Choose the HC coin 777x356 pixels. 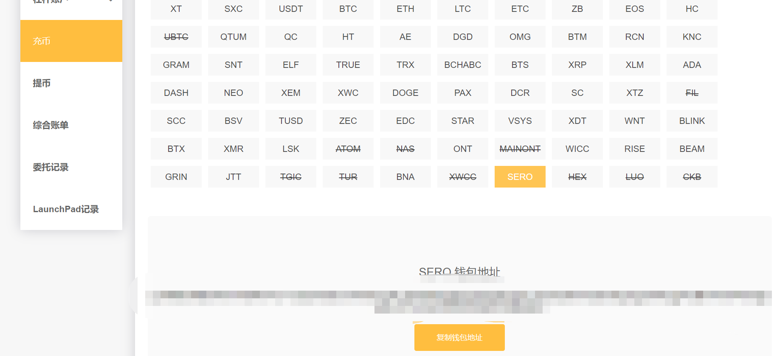692,9
